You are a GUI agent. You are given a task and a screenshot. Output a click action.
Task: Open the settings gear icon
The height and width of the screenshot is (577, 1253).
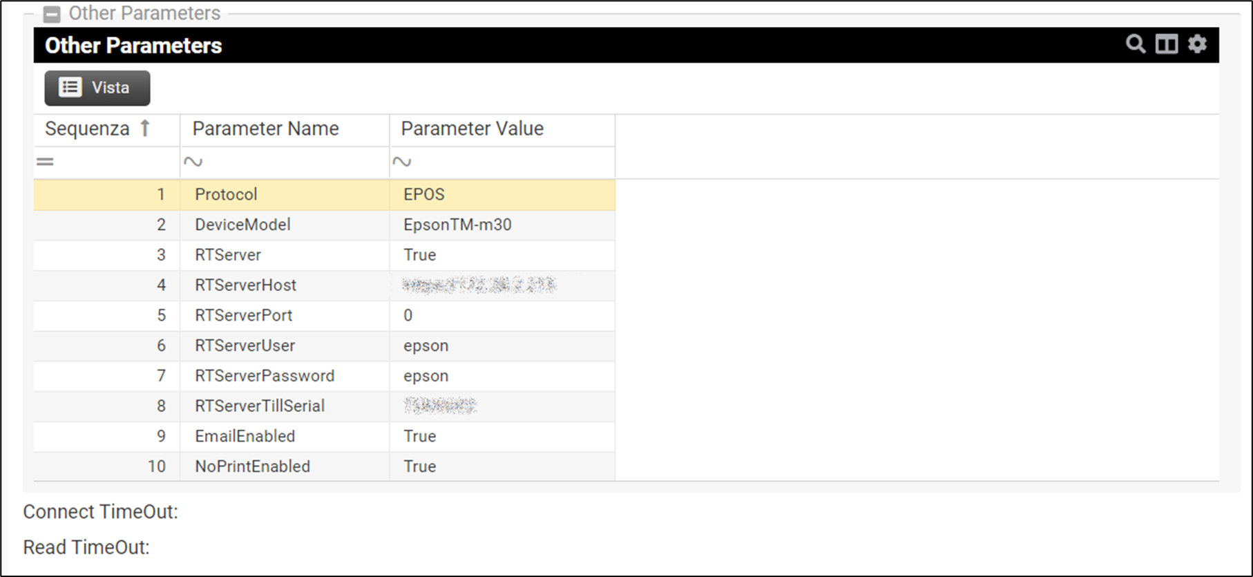1197,44
